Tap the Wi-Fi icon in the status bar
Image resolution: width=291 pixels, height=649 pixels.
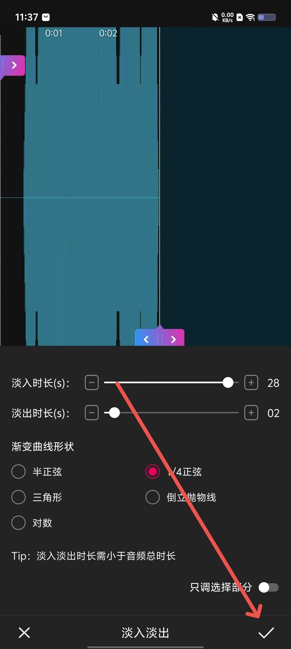[251, 18]
